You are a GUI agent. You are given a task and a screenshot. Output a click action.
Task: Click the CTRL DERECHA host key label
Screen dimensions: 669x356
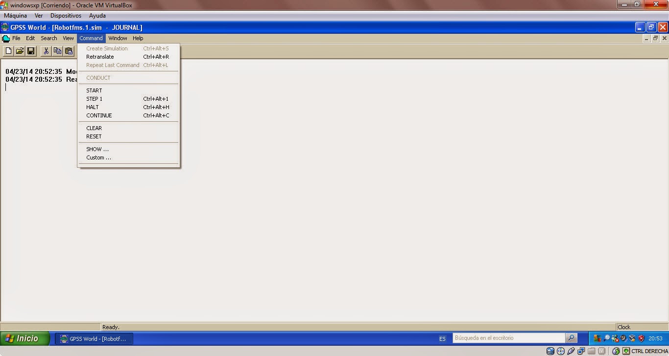(649, 351)
